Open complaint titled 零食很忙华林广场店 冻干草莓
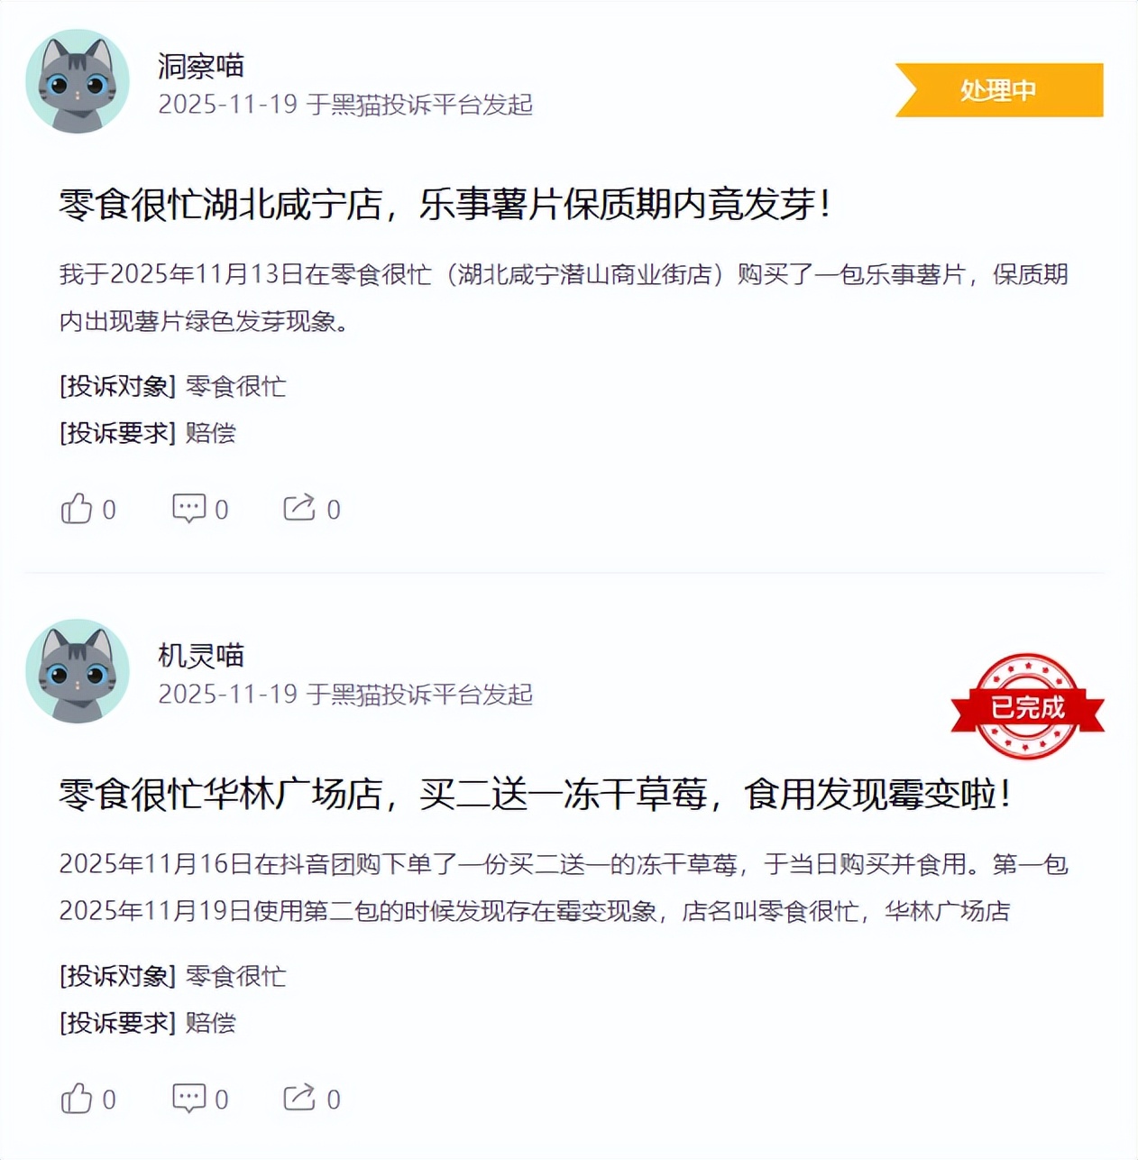 pyautogui.click(x=536, y=794)
